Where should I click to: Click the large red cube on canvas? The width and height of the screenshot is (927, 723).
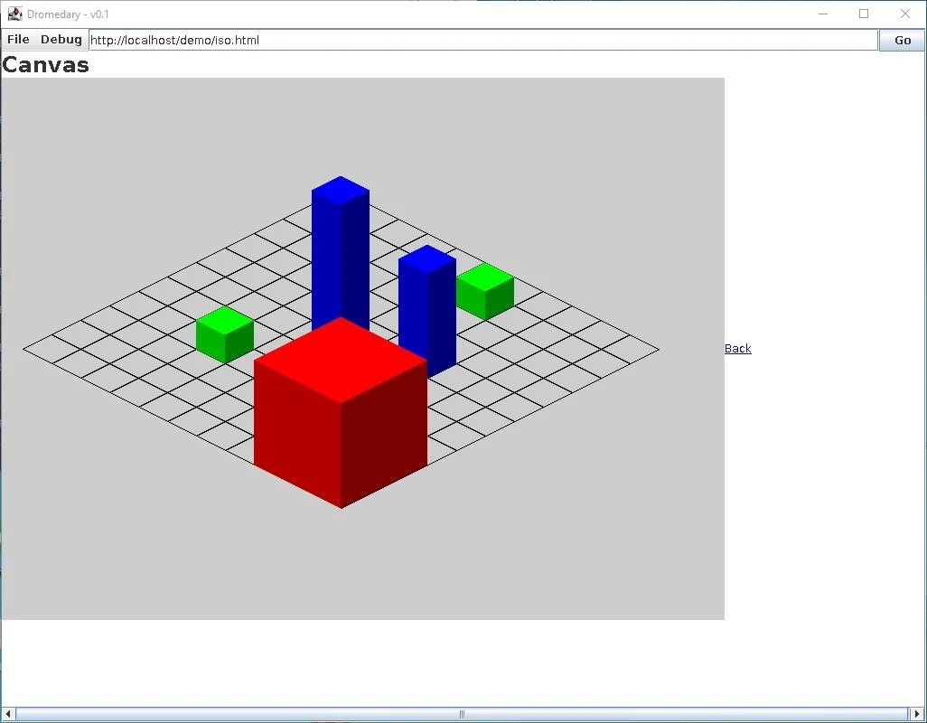pyautogui.click(x=341, y=412)
